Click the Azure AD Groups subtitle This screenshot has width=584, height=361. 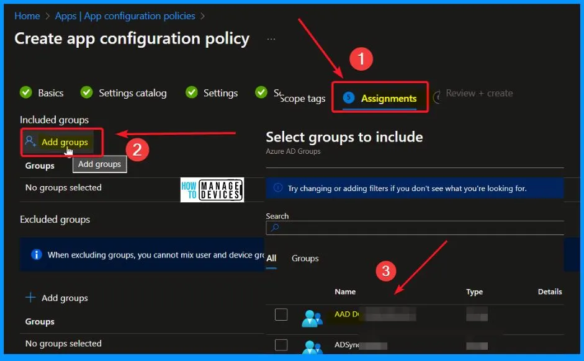[x=293, y=151]
